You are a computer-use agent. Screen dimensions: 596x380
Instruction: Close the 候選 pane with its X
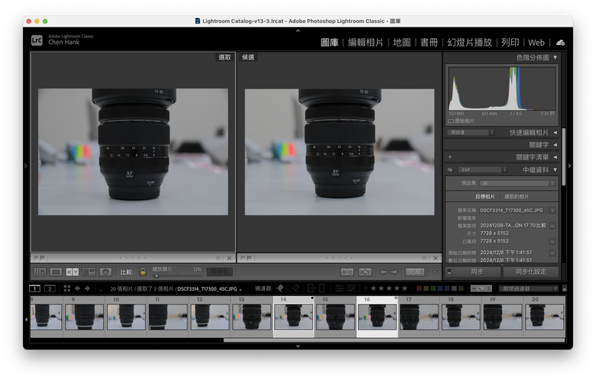click(436, 258)
